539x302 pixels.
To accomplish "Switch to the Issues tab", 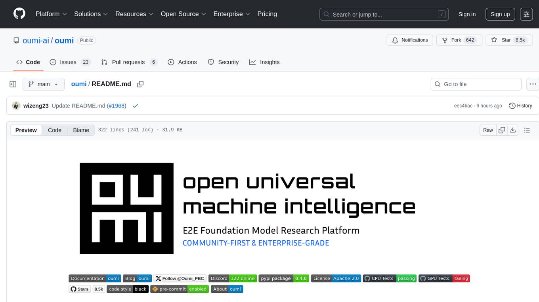I will coord(70,62).
